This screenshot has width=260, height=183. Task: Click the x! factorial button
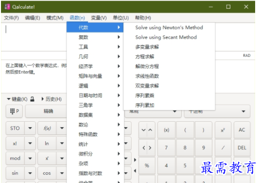15,143
